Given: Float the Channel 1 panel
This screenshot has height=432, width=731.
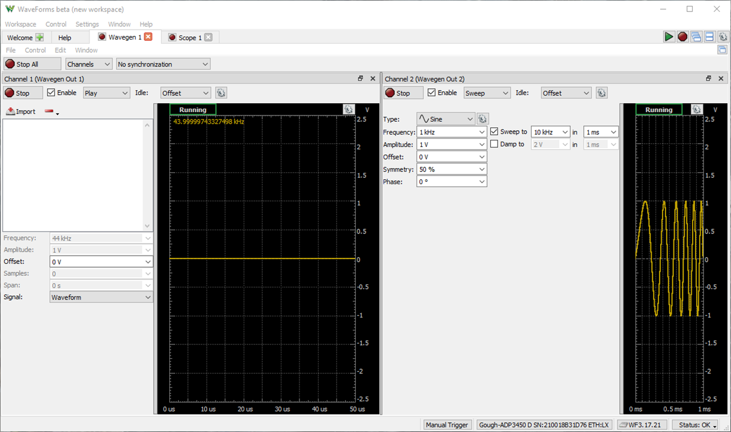Looking at the screenshot, I should pyautogui.click(x=361, y=79).
